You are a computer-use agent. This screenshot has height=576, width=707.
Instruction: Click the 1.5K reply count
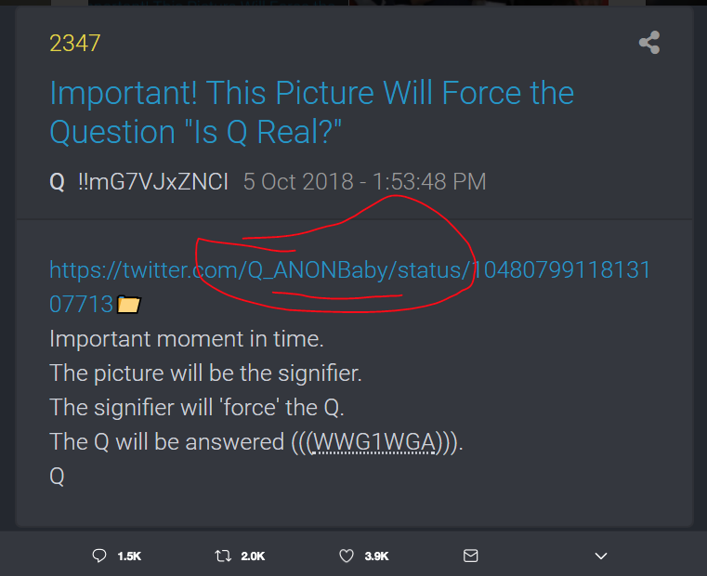click(129, 556)
